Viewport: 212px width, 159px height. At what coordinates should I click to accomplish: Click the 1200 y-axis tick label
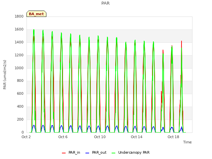click(x=19, y=55)
